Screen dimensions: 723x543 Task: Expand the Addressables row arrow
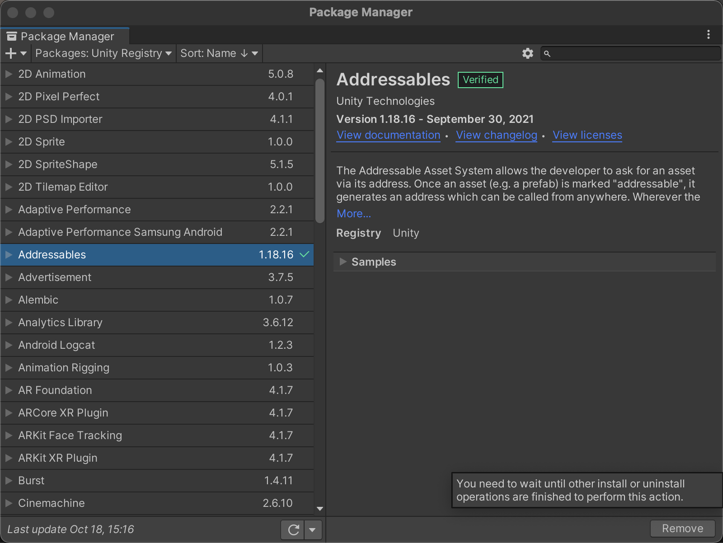pyautogui.click(x=9, y=255)
